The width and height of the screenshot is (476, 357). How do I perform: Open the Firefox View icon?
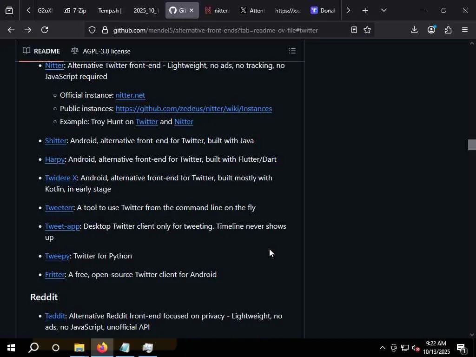pyautogui.click(x=9, y=11)
